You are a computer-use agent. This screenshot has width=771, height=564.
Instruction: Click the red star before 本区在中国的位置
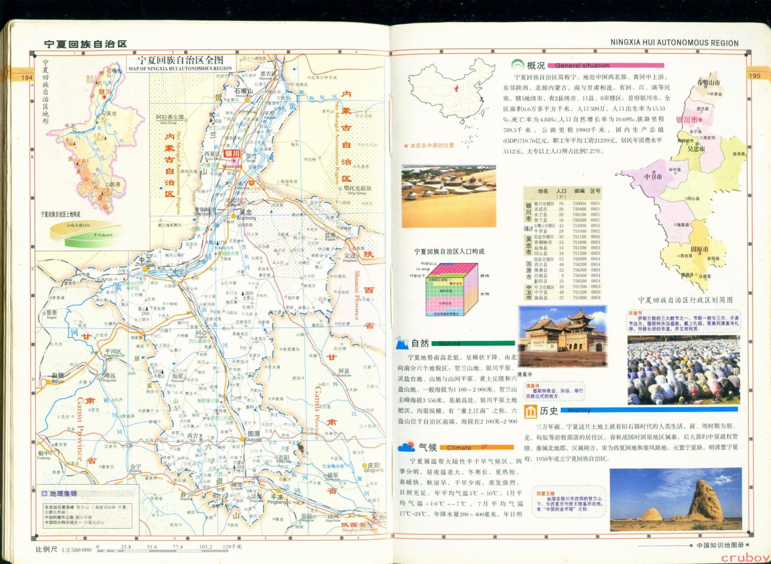tap(406, 146)
